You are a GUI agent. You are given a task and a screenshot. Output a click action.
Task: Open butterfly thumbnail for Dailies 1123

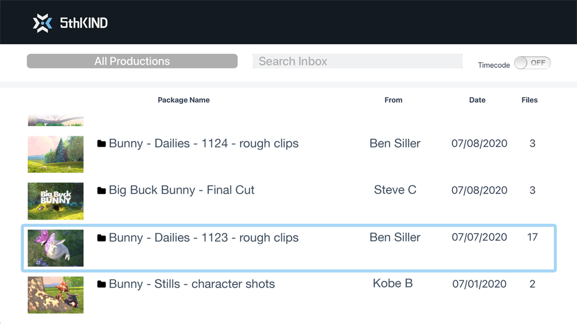(x=56, y=248)
